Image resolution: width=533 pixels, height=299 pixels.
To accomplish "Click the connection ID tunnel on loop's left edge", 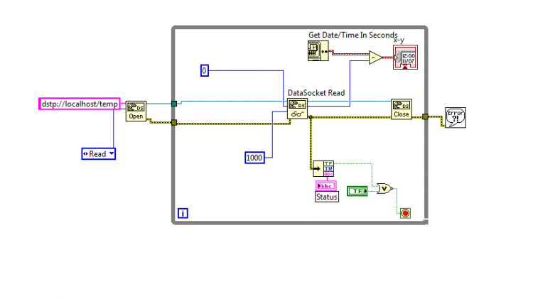I will (x=174, y=104).
